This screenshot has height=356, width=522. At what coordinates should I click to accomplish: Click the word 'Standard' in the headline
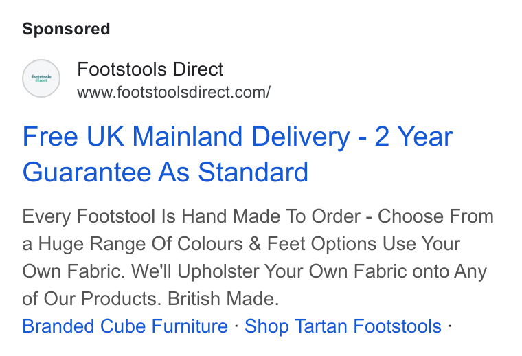[x=253, y=173]
